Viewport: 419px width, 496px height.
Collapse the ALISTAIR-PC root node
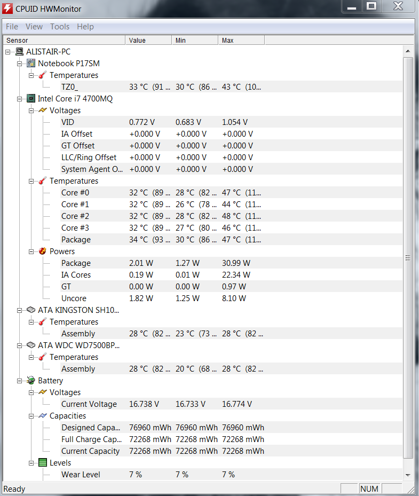7,52
